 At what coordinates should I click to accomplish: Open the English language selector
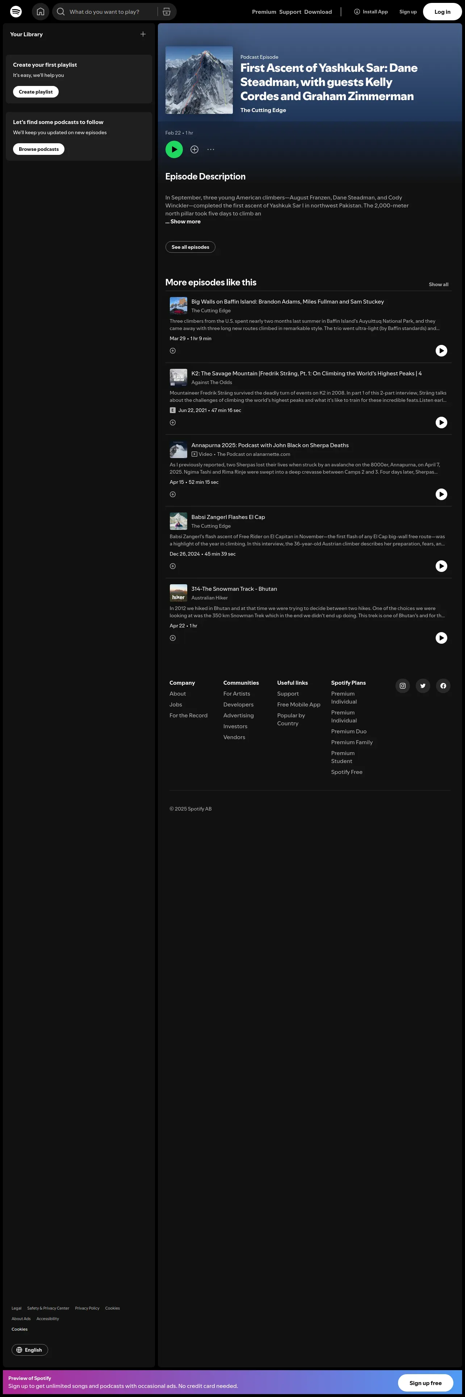(x=30, y=1350)
